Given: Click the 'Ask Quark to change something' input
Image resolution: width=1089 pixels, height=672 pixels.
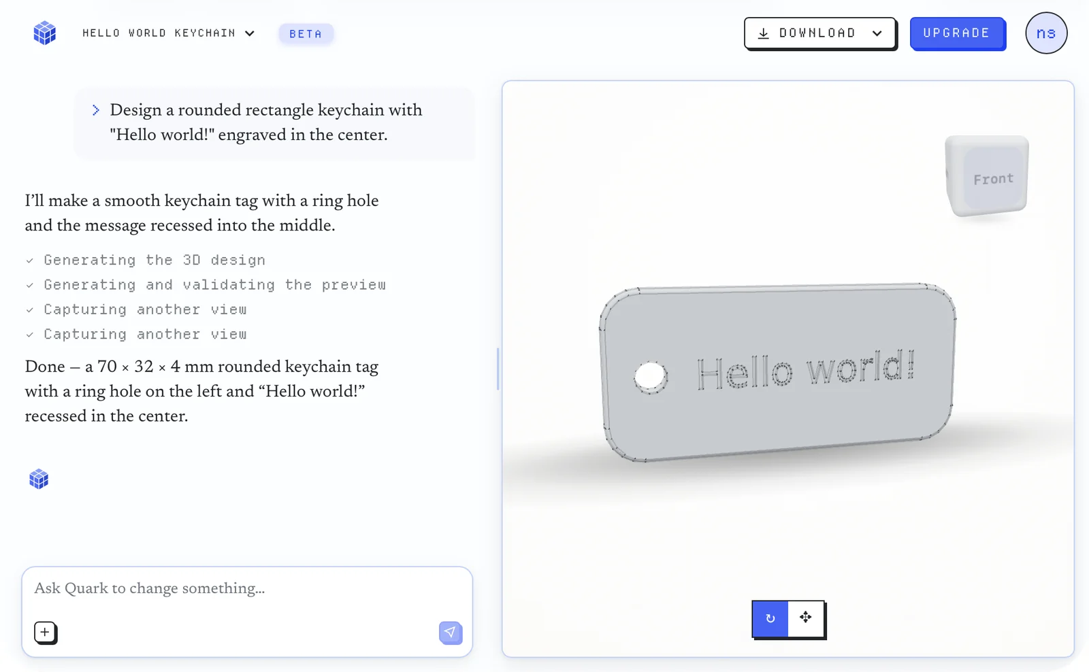Looking at the screenshot, I should point(246,588).
